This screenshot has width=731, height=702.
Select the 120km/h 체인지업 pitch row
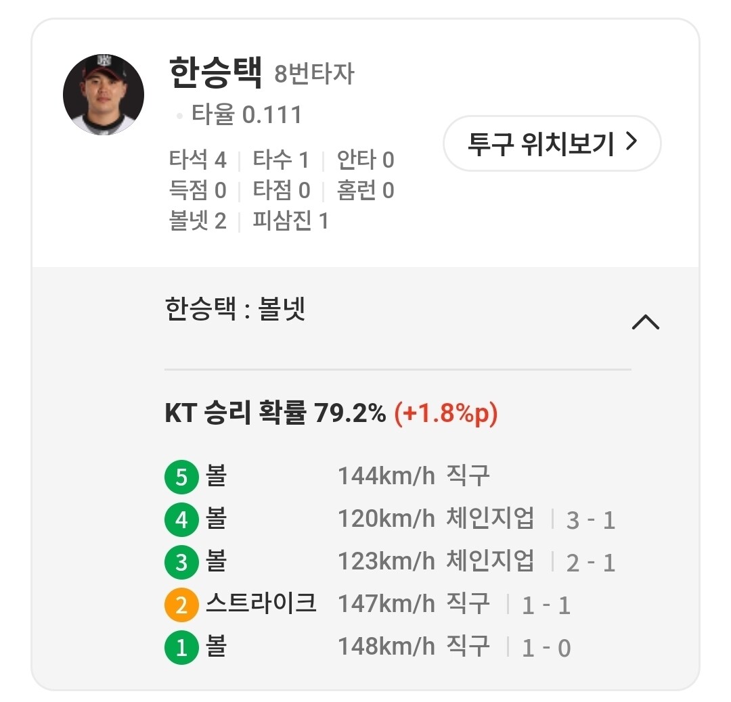435,519
